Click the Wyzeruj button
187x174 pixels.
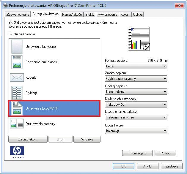coord(87,139)
